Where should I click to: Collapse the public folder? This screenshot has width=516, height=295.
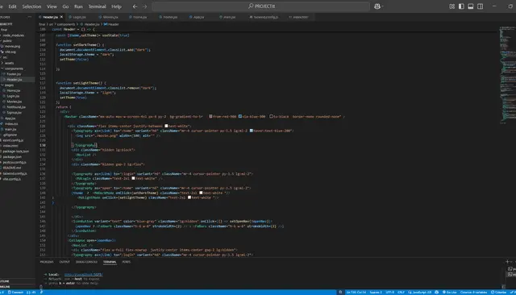coord(7,41)
